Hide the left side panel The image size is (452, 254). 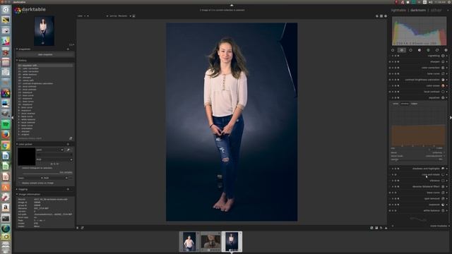coord(13,118)
